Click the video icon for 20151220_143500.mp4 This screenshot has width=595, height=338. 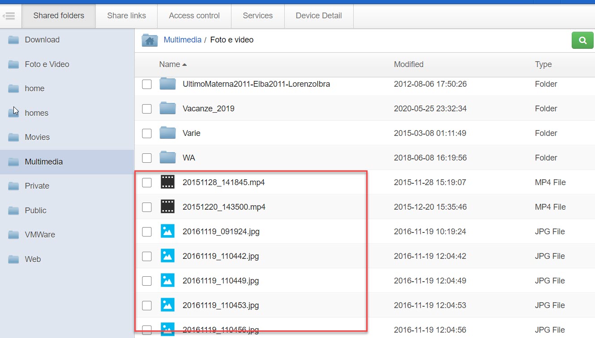tap(167, 207)
